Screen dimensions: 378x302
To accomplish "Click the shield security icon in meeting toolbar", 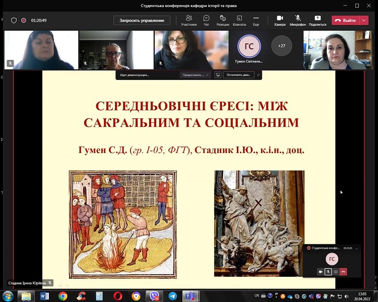I will [14, 21].
